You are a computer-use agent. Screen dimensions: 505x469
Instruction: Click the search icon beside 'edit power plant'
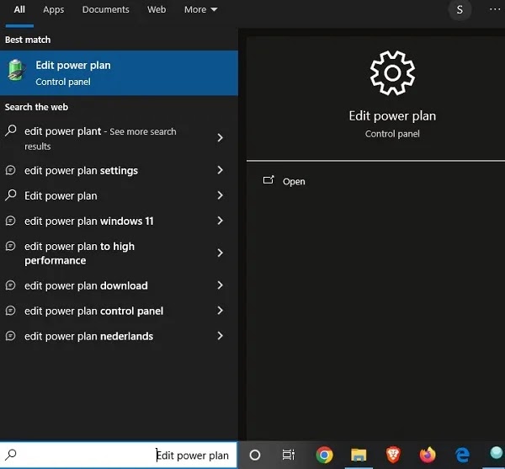click(x=11, y=131)
